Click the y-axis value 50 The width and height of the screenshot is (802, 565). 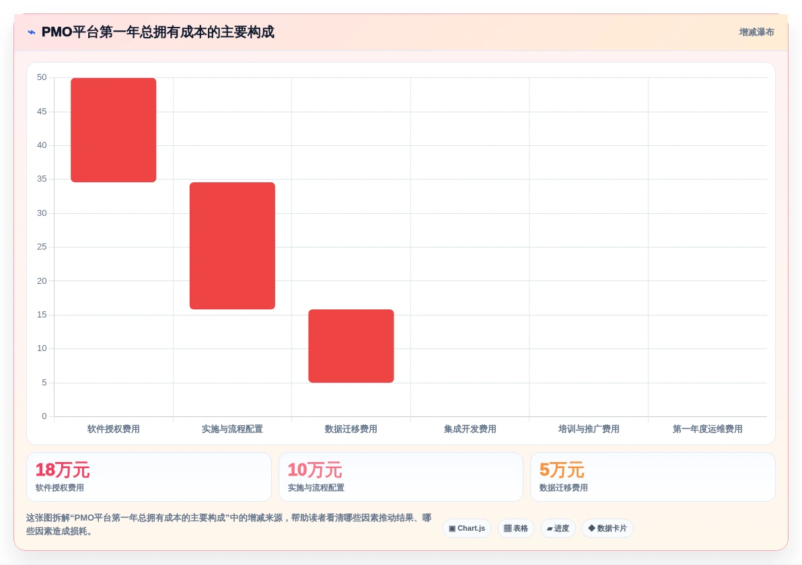point(42,77)
